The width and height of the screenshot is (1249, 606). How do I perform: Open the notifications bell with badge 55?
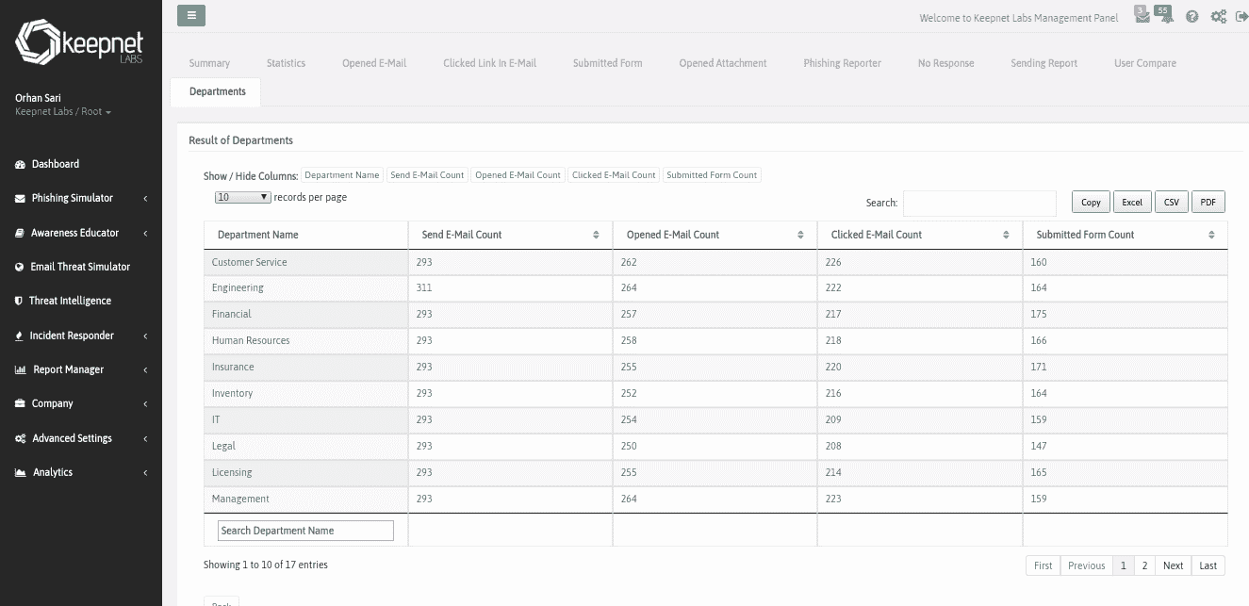pyautogui.click(x=1166, y=16)
